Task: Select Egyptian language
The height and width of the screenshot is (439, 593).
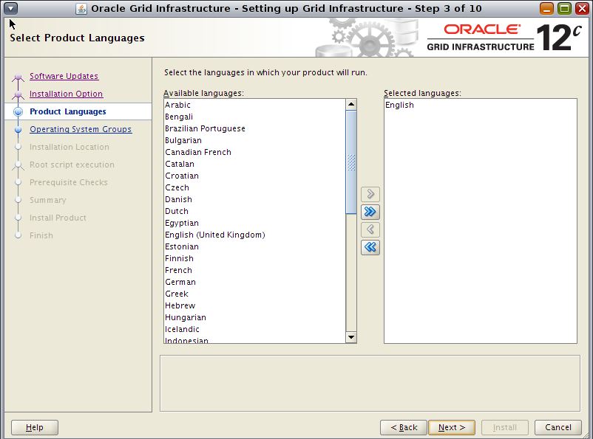Action: pos(254,223)
